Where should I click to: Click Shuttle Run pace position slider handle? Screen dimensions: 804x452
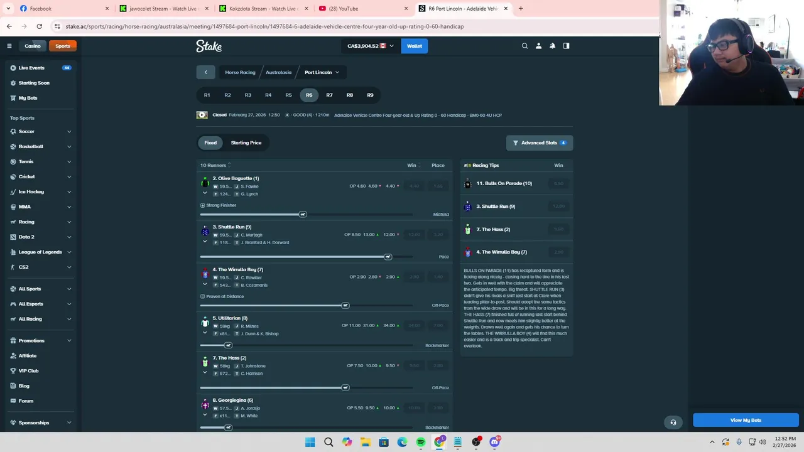[x=388, y=257]
